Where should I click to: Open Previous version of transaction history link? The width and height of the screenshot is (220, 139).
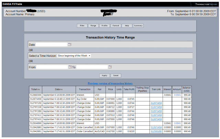click(110, 83)
